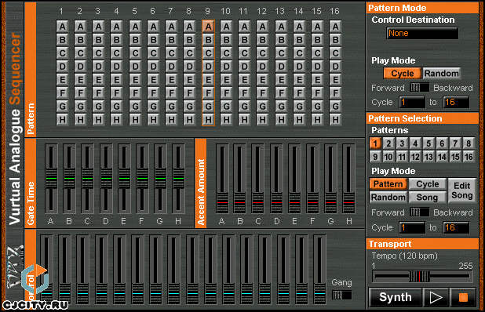This screenshot has height=312, width=485.
Task: Click the last Control slider before Gang
Action: 319,293
